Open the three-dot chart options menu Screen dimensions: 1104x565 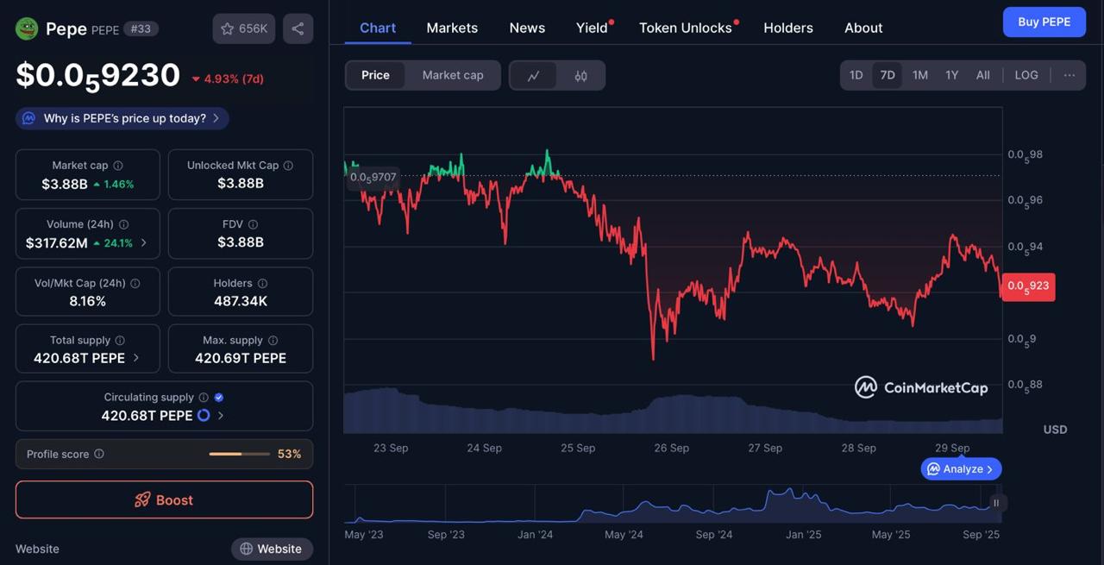coord(1069,75)
